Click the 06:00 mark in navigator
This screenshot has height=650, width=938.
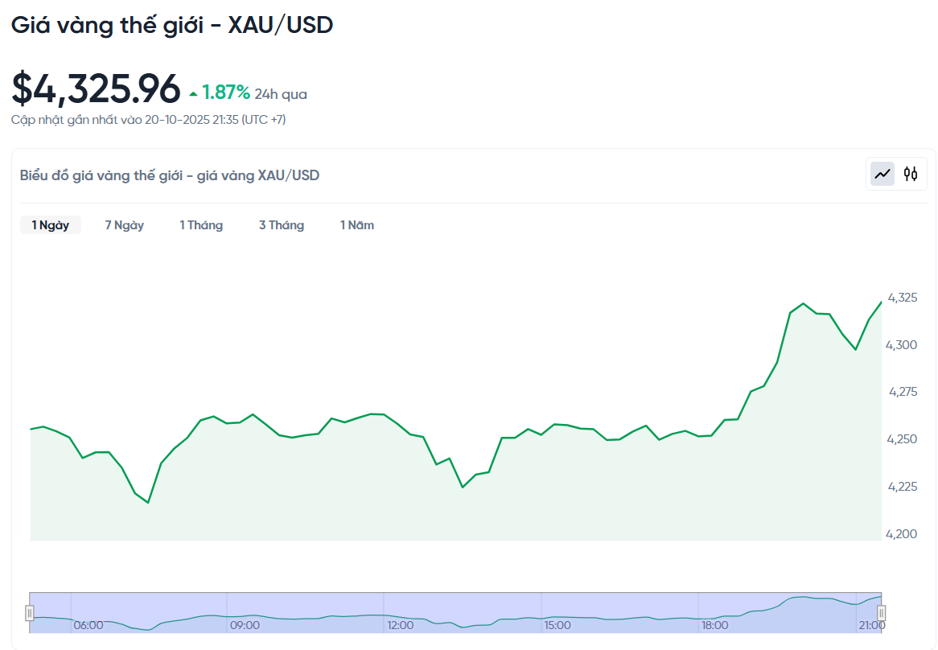click(88, 625)
